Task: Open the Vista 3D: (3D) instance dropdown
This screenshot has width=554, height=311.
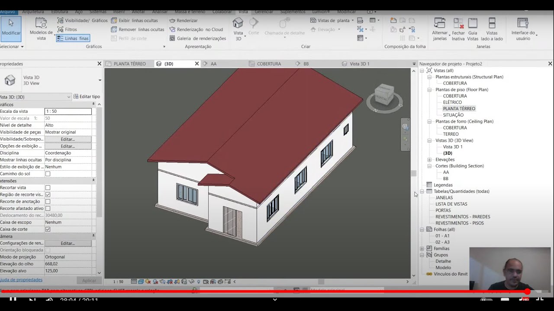Action: point(35,97)
